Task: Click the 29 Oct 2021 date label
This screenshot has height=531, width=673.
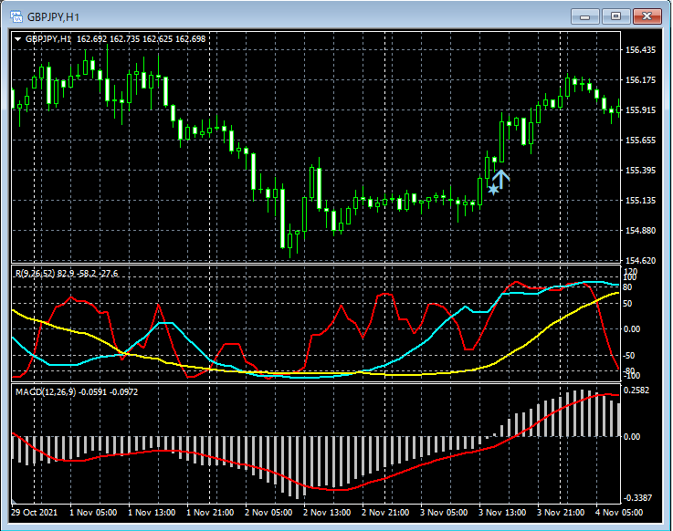Action: tap(37, 513)
